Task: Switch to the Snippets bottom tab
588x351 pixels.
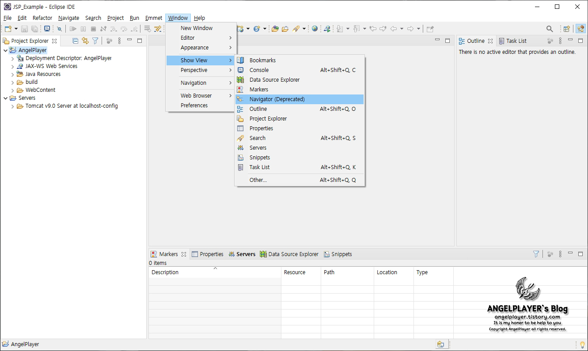Action: pyautogui.click(x=338, y=254)
